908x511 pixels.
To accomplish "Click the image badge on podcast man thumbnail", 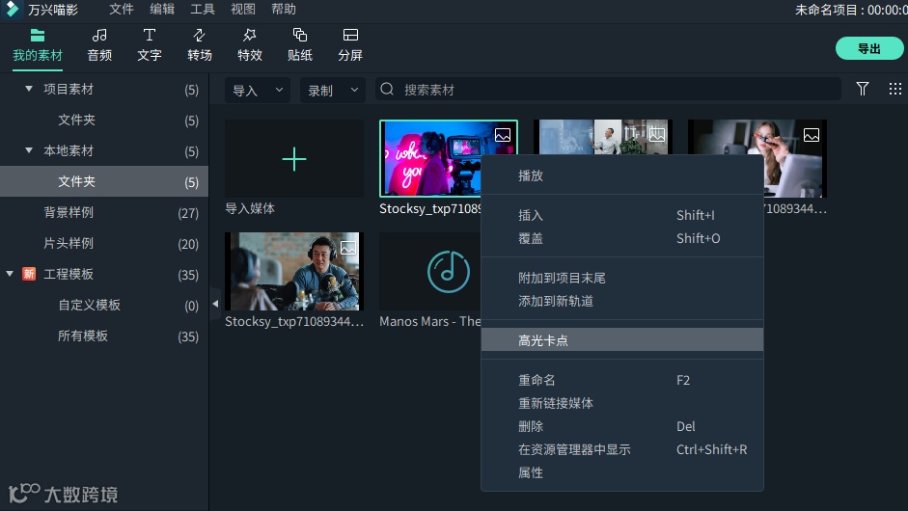I will click(x=348, y=248).
